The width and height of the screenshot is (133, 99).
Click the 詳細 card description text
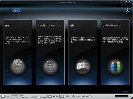pyautogui.click(x=83, y=40)
